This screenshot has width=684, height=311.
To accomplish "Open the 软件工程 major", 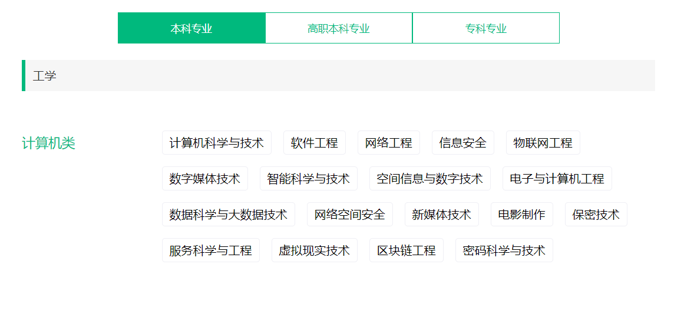I will pos(314,143).
